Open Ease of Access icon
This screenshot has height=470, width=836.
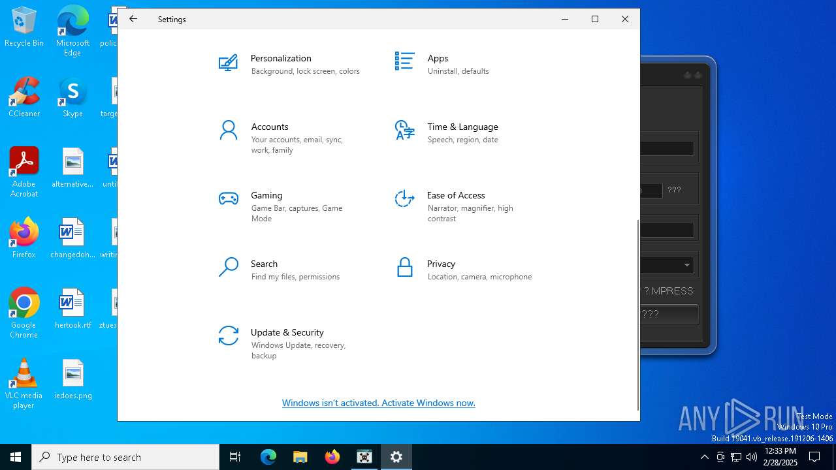point(404,198)
